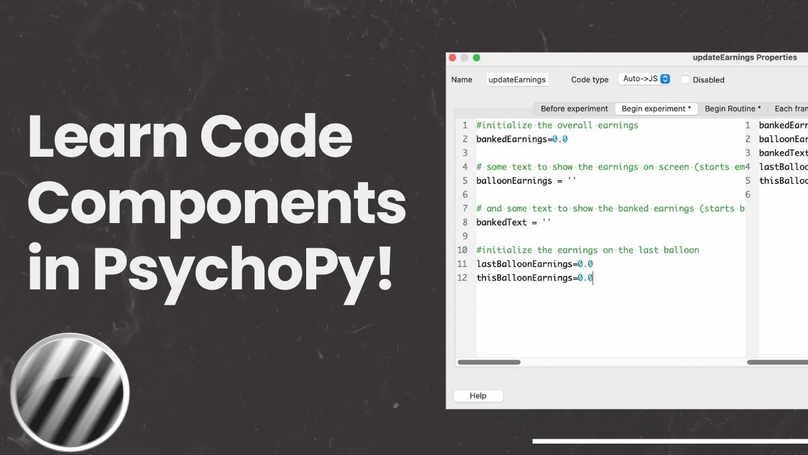Click the green zoom window button
The image size is (808, 455).
click(x=477, y=58)
